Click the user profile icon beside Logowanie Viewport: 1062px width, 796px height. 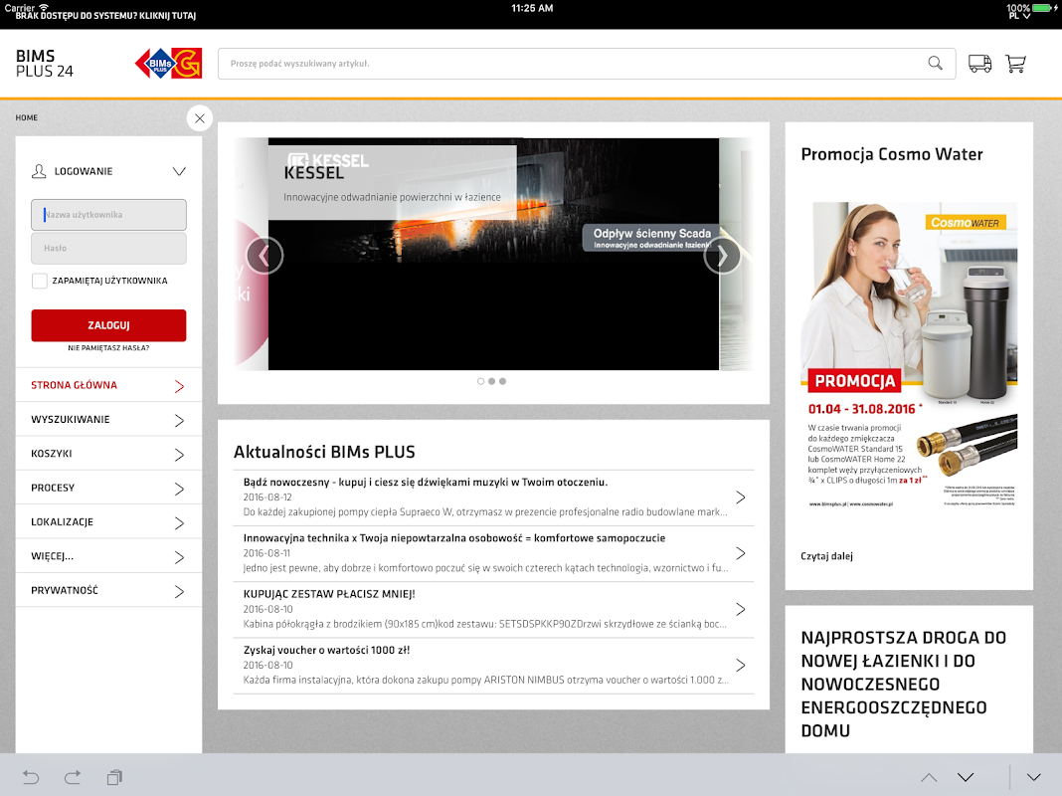tap(39, 171)
